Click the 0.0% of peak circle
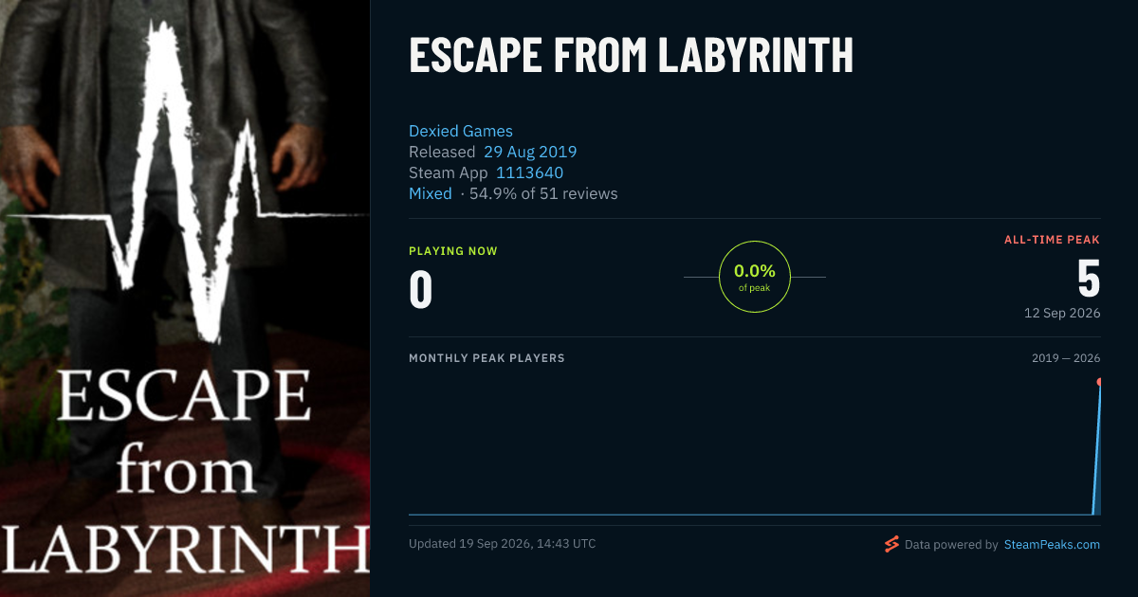The image size is (1138, 597). pos(755,277)
